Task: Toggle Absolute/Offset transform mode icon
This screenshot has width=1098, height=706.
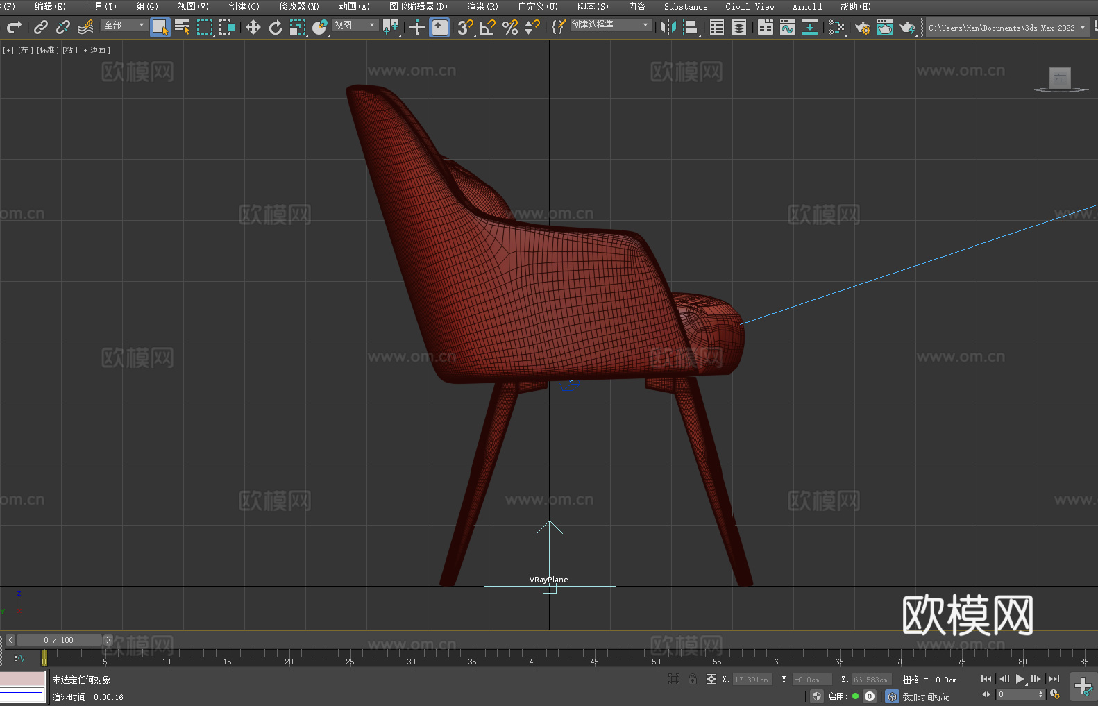Action: point(711,679)
